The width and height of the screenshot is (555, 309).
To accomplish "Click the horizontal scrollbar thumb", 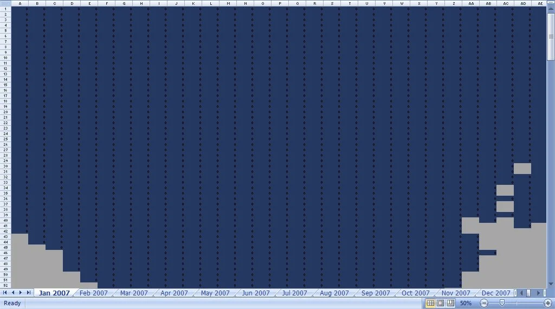I will [x=528, y=293].
